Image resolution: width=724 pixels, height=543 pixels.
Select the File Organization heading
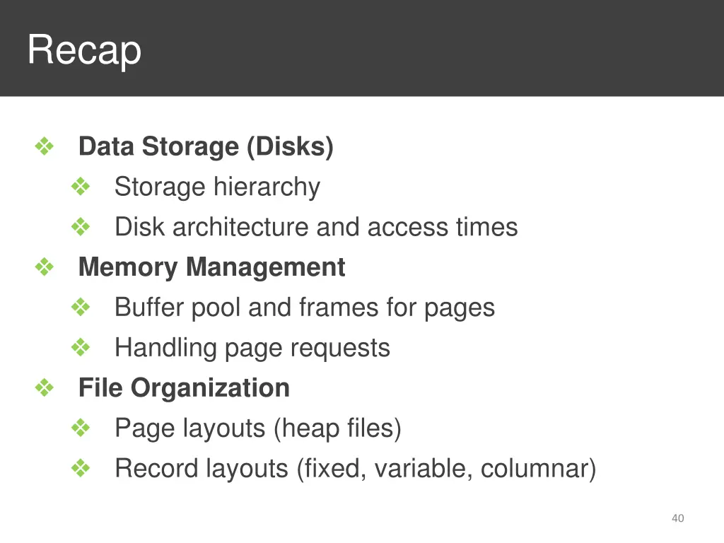coord(185,388)
